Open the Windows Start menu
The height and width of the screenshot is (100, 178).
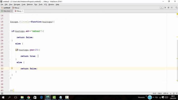pos(3,97)
